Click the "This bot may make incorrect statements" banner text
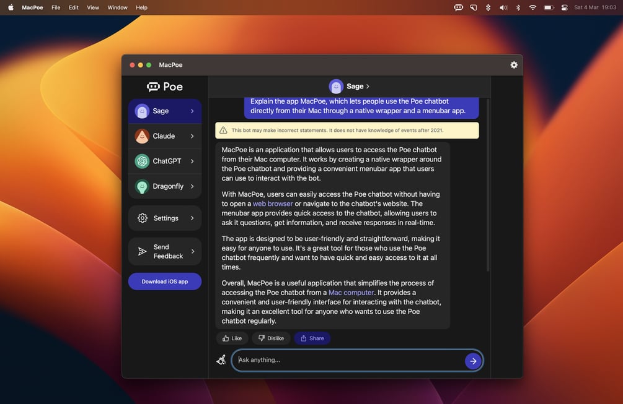This screenshot has height=404, width=623. click(x=337, y=131)
